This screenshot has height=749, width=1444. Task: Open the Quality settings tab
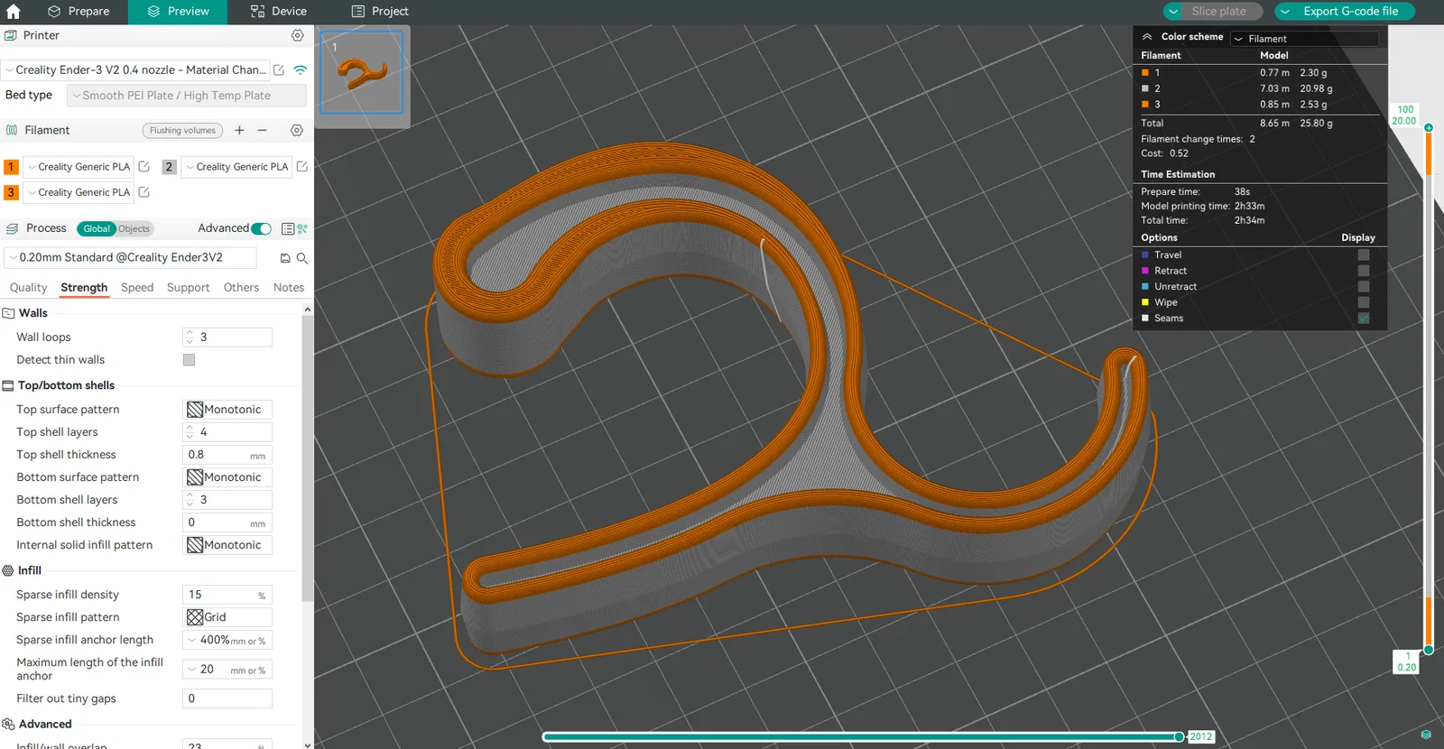tap(28, 287)
